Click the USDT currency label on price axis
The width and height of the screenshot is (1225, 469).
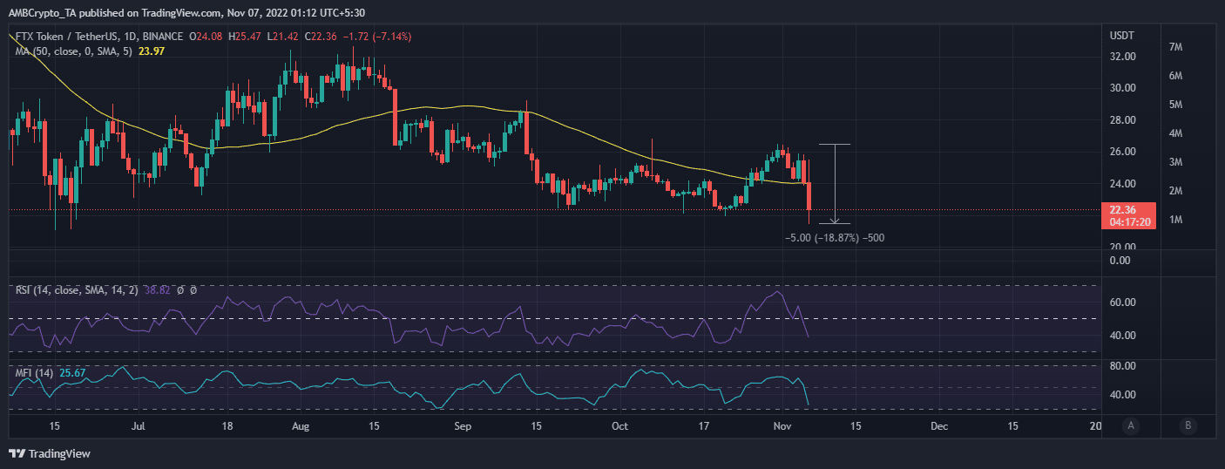point(1120,36)
